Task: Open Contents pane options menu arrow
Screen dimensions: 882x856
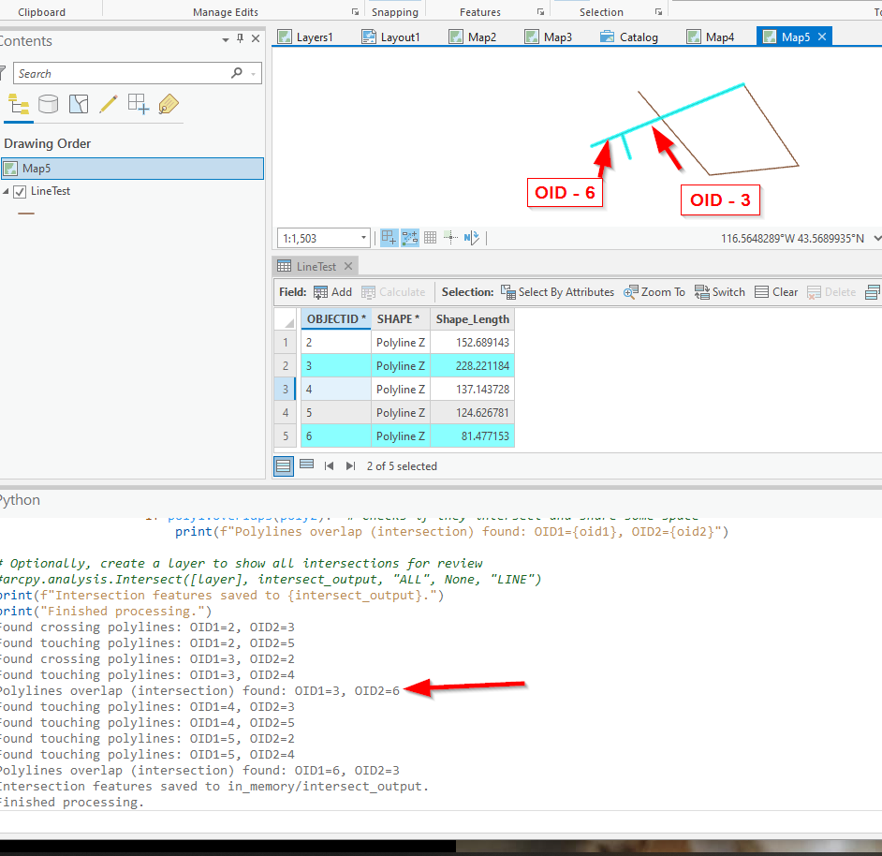Action: tap(226, 39)
